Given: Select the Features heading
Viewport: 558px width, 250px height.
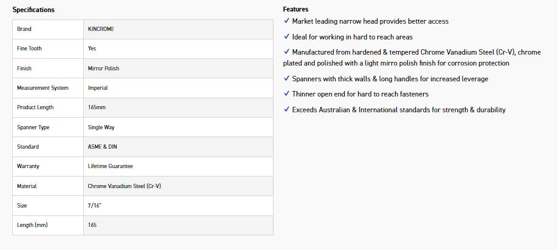Looking at the screenshot, I should click(295, 9).
